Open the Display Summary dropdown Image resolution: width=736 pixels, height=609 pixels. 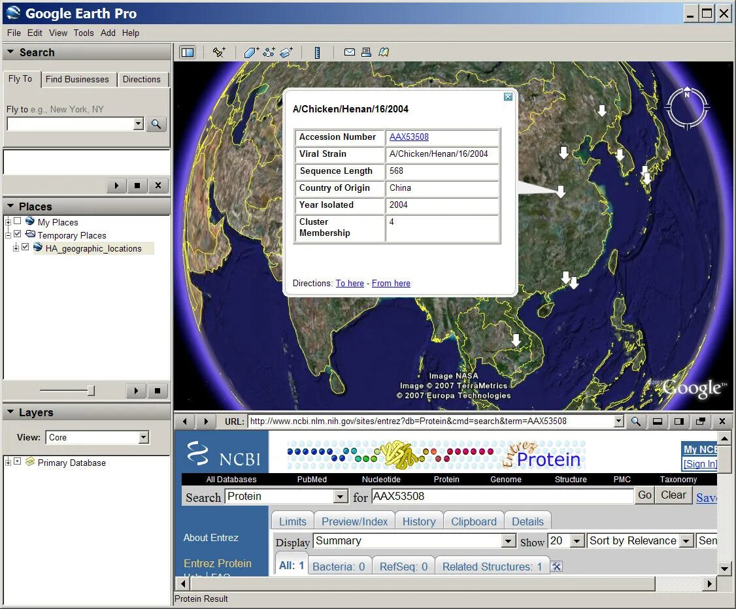pos(509,541)
